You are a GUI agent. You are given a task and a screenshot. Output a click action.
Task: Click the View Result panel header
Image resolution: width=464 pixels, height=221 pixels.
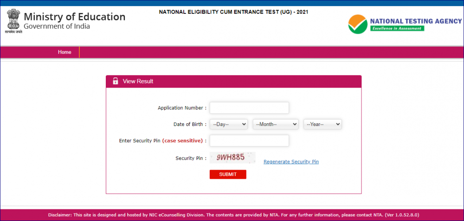click(x=233, y=82)
